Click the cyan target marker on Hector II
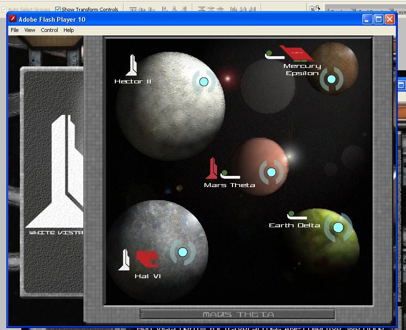The width and height of the screenshot is (406, 330). 203,81
